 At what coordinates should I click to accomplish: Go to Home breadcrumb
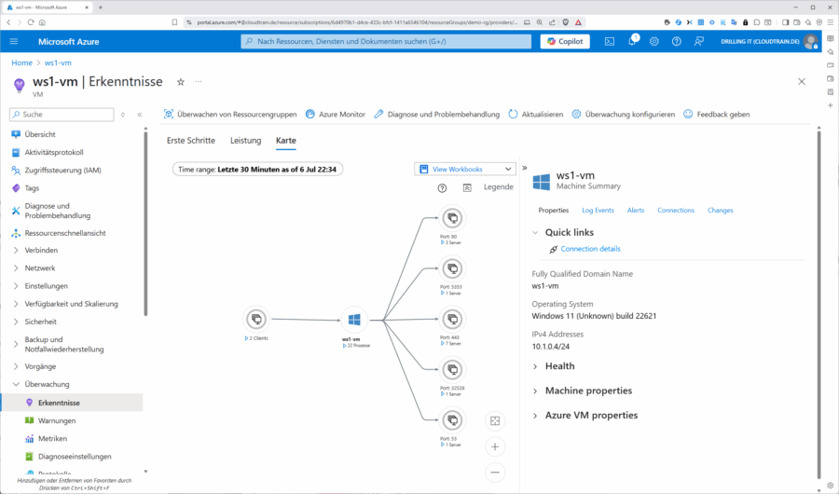22,62
